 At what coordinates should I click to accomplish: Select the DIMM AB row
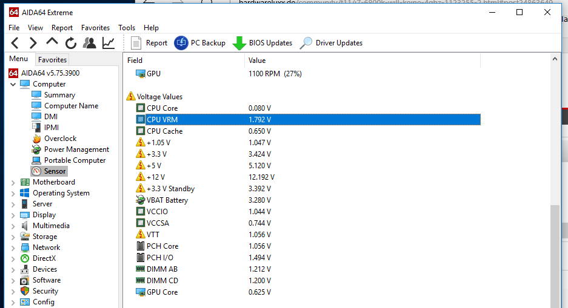tap(308, 269)
